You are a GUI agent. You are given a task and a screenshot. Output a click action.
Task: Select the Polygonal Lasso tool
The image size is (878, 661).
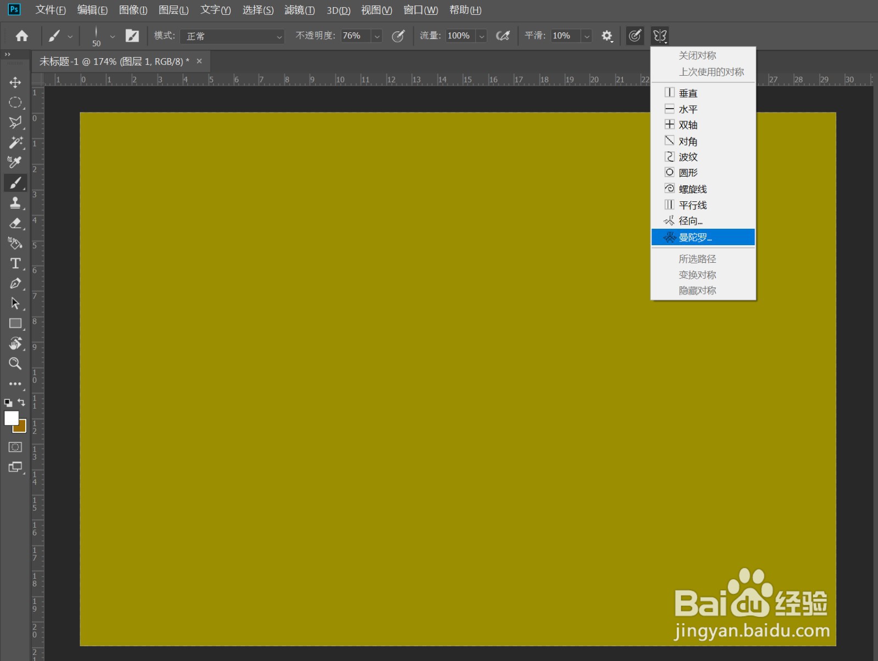click(x=15, y=122)
